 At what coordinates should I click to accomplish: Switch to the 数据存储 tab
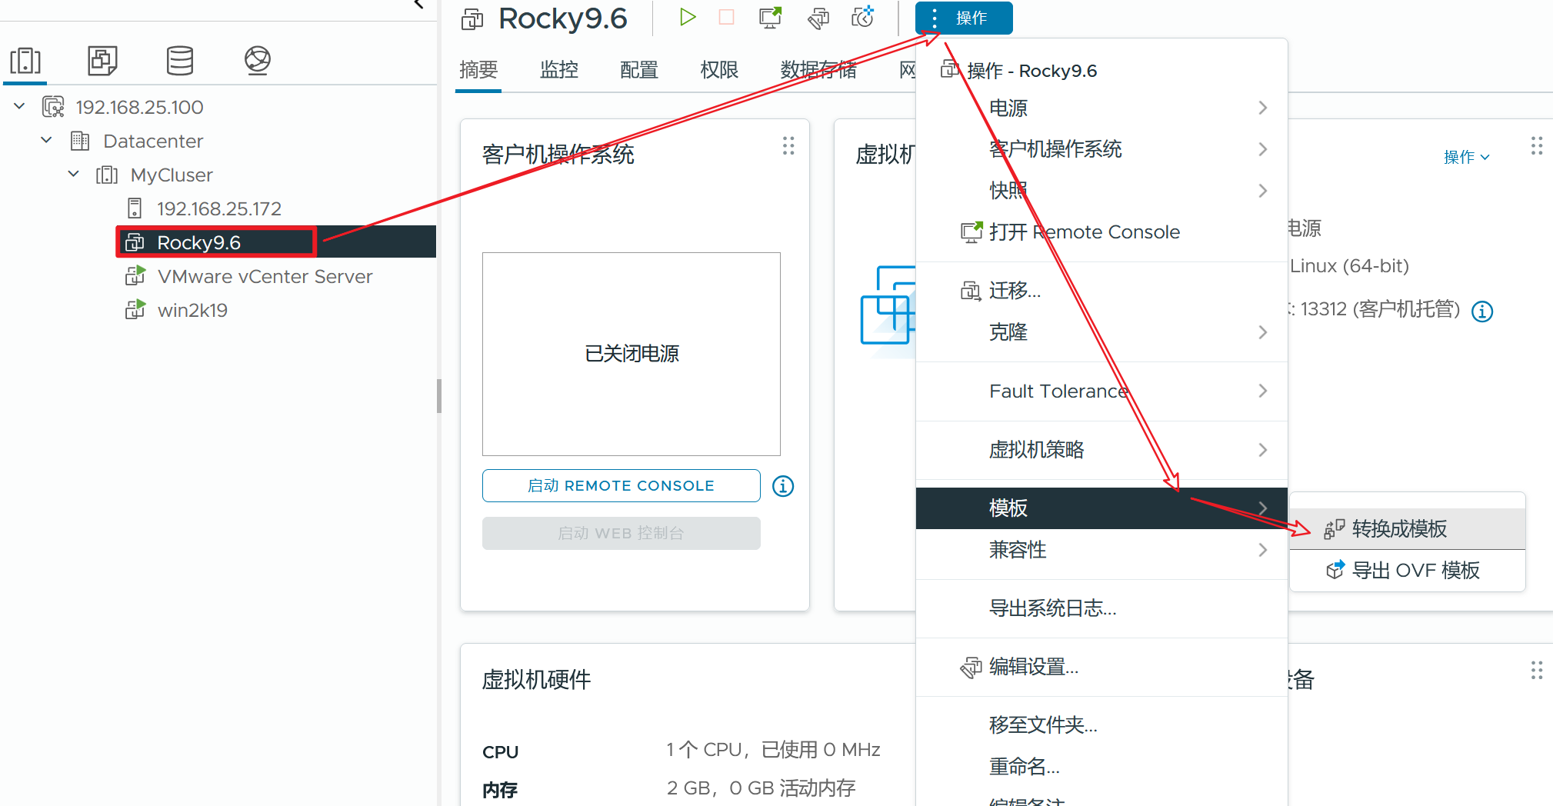(818, 70)
